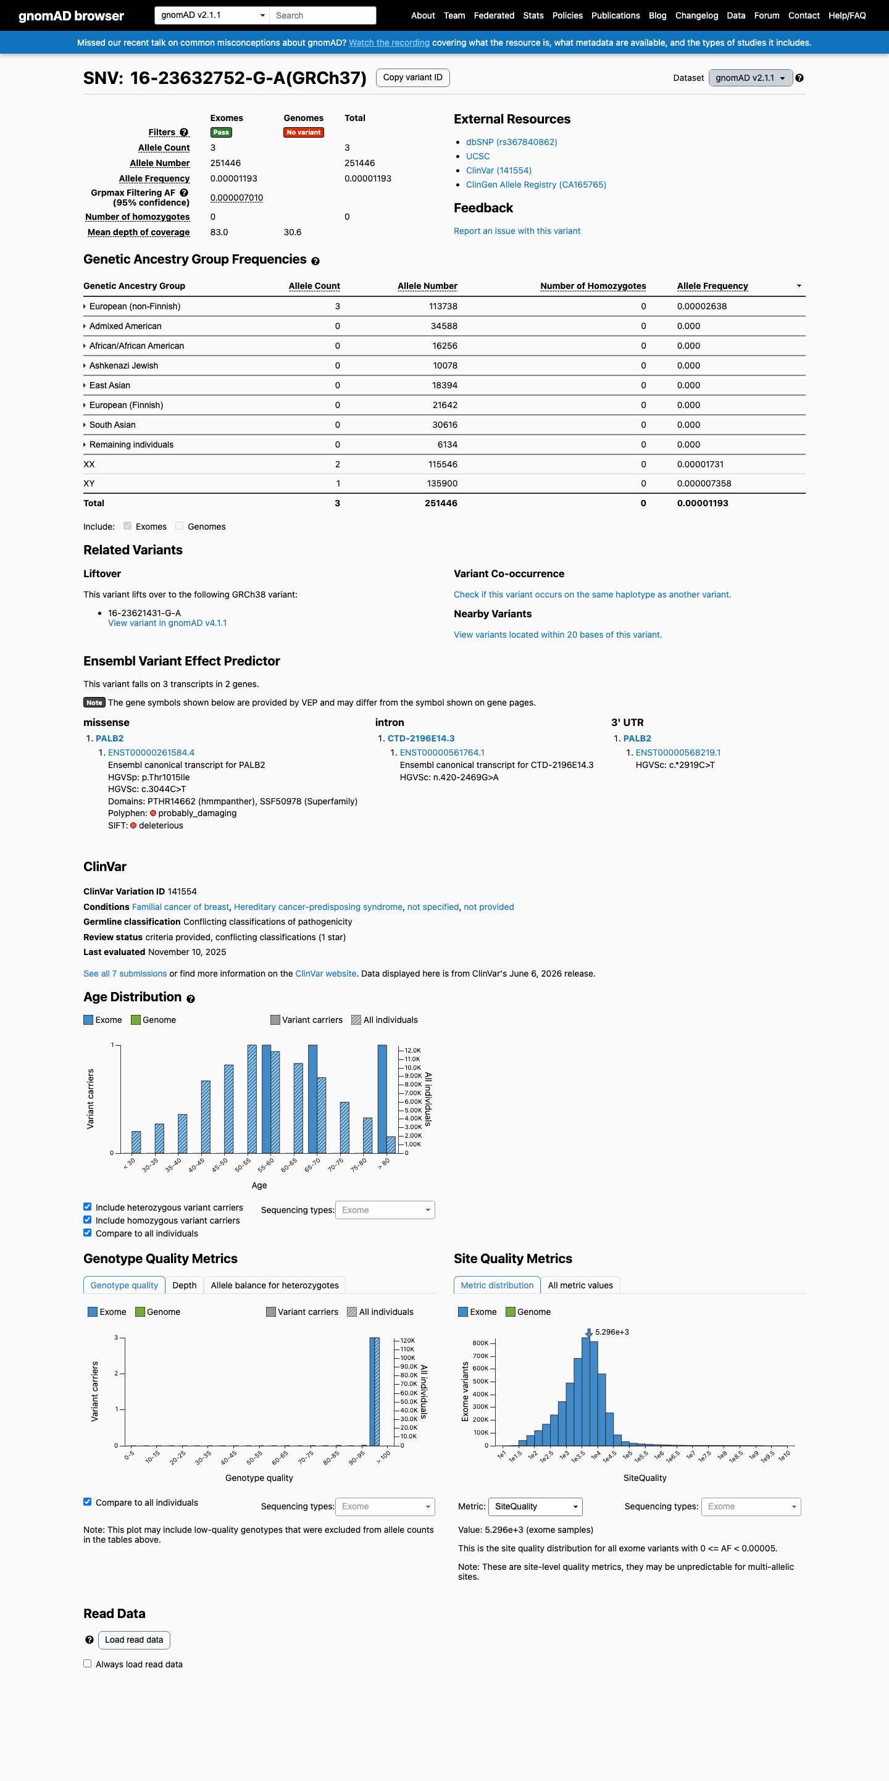Uncheck Include heterozygous variant carriers
Screen dimensions: 889x1781
pyautogui.click(x=87, y=1206)
